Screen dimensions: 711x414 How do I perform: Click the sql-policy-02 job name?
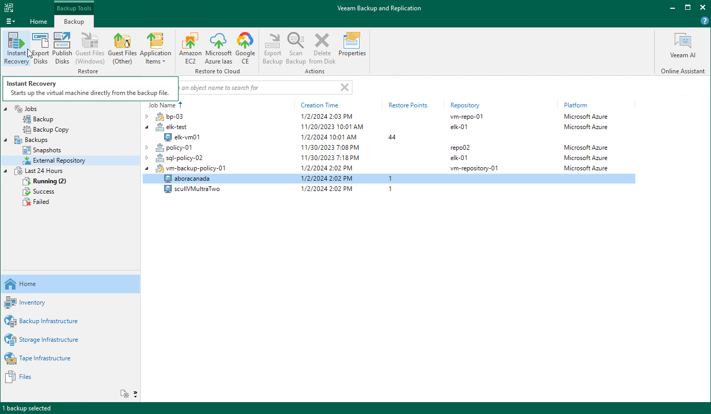pos(184,158)
